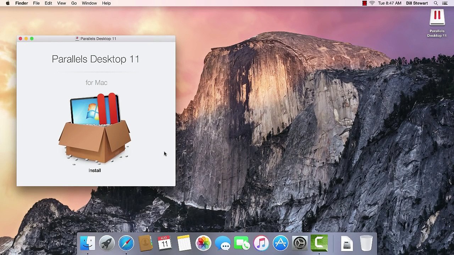Click the Parallels Desktop 11 heading text

pos(95,59)
